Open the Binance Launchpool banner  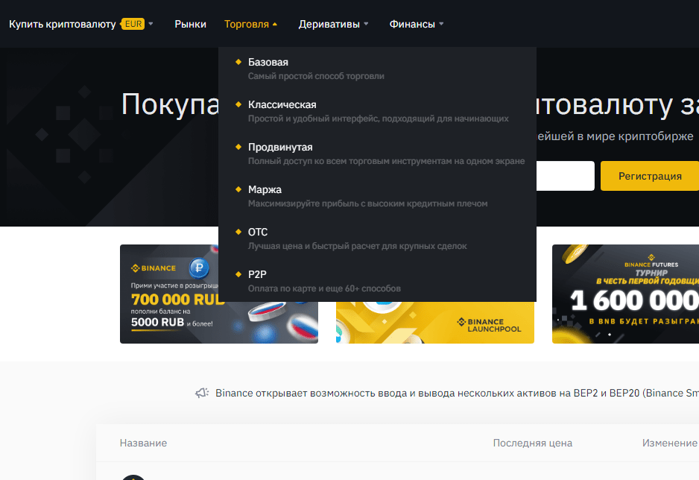pyautogui.click(x=435, y=323)
